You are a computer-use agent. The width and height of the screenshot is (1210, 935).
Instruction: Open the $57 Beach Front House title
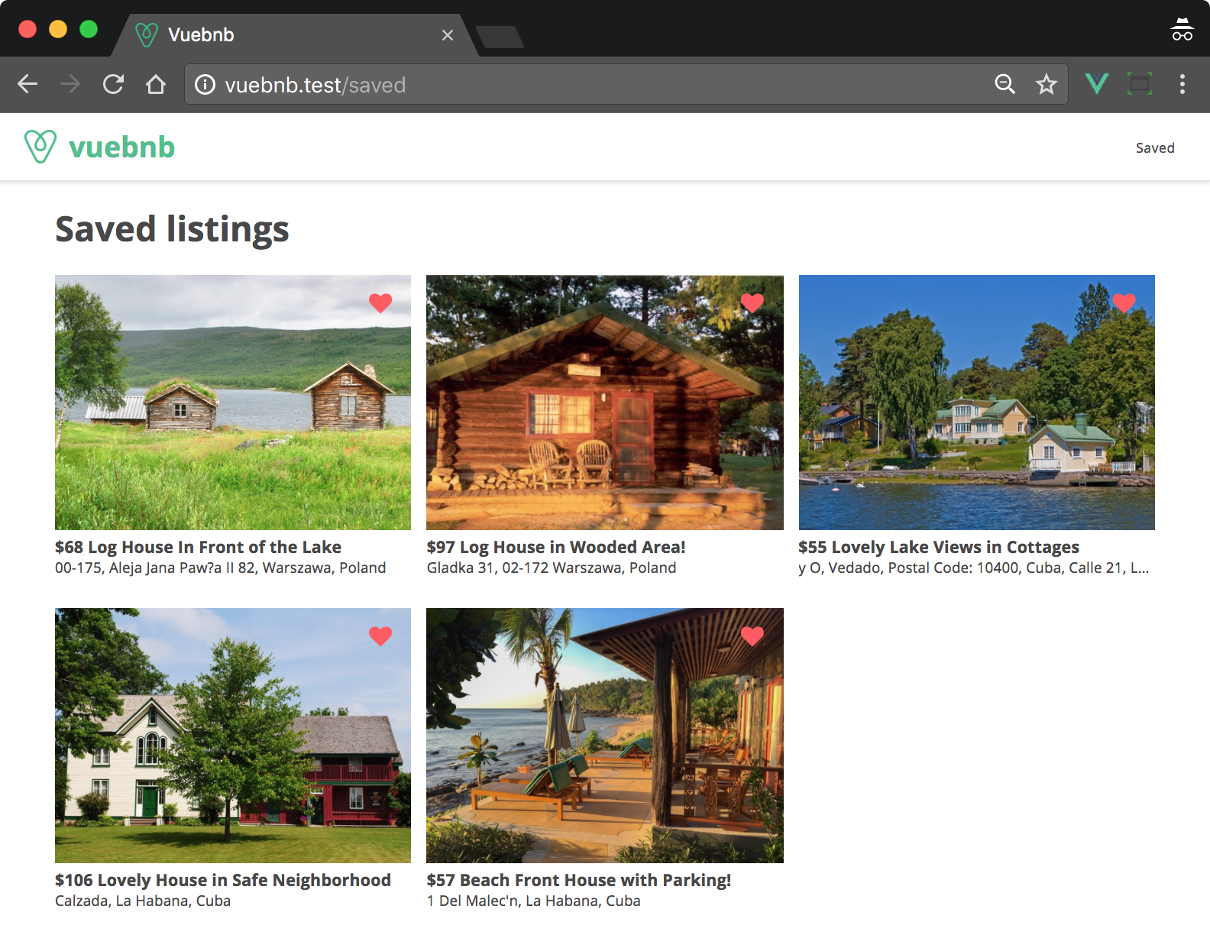(x=578, y=880)
